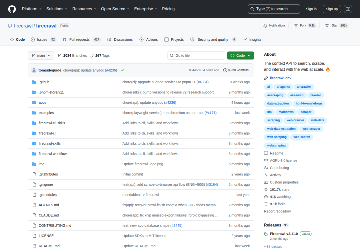The height and width of the screenshot is (250, 360).
Task: Open the CLAUDE.md file
Action: pyautogui.click(x=49, y=215)
